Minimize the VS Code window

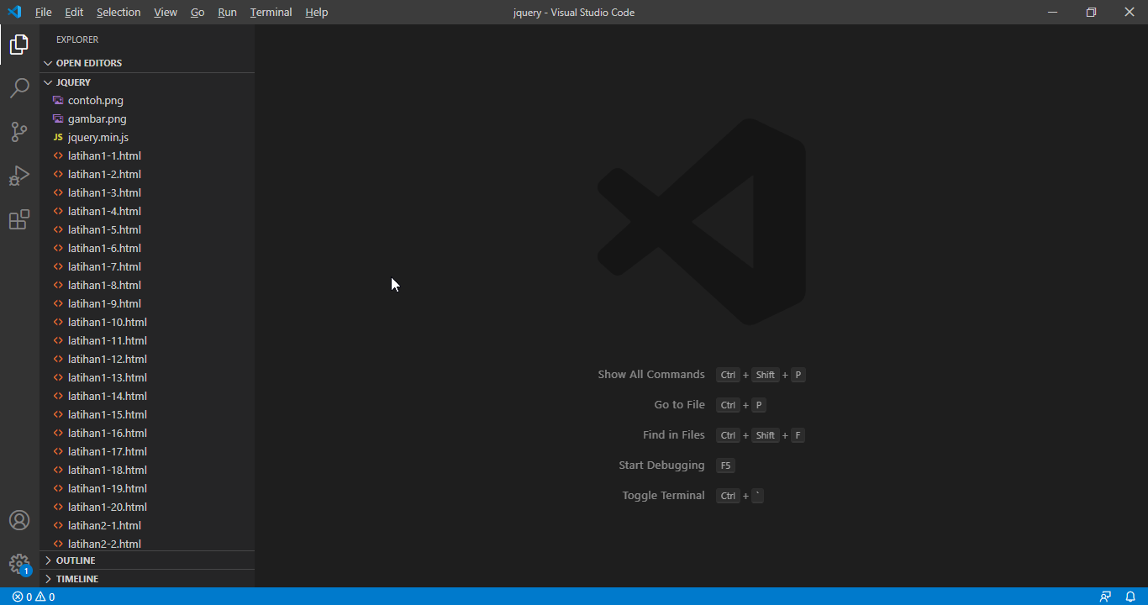[x=1052, y=12]
